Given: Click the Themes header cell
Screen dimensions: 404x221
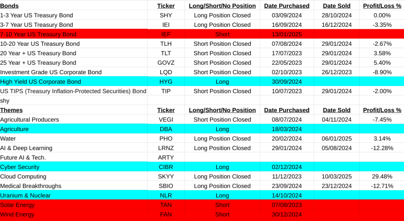Looking at the screenshot, I should pos(11,110).
